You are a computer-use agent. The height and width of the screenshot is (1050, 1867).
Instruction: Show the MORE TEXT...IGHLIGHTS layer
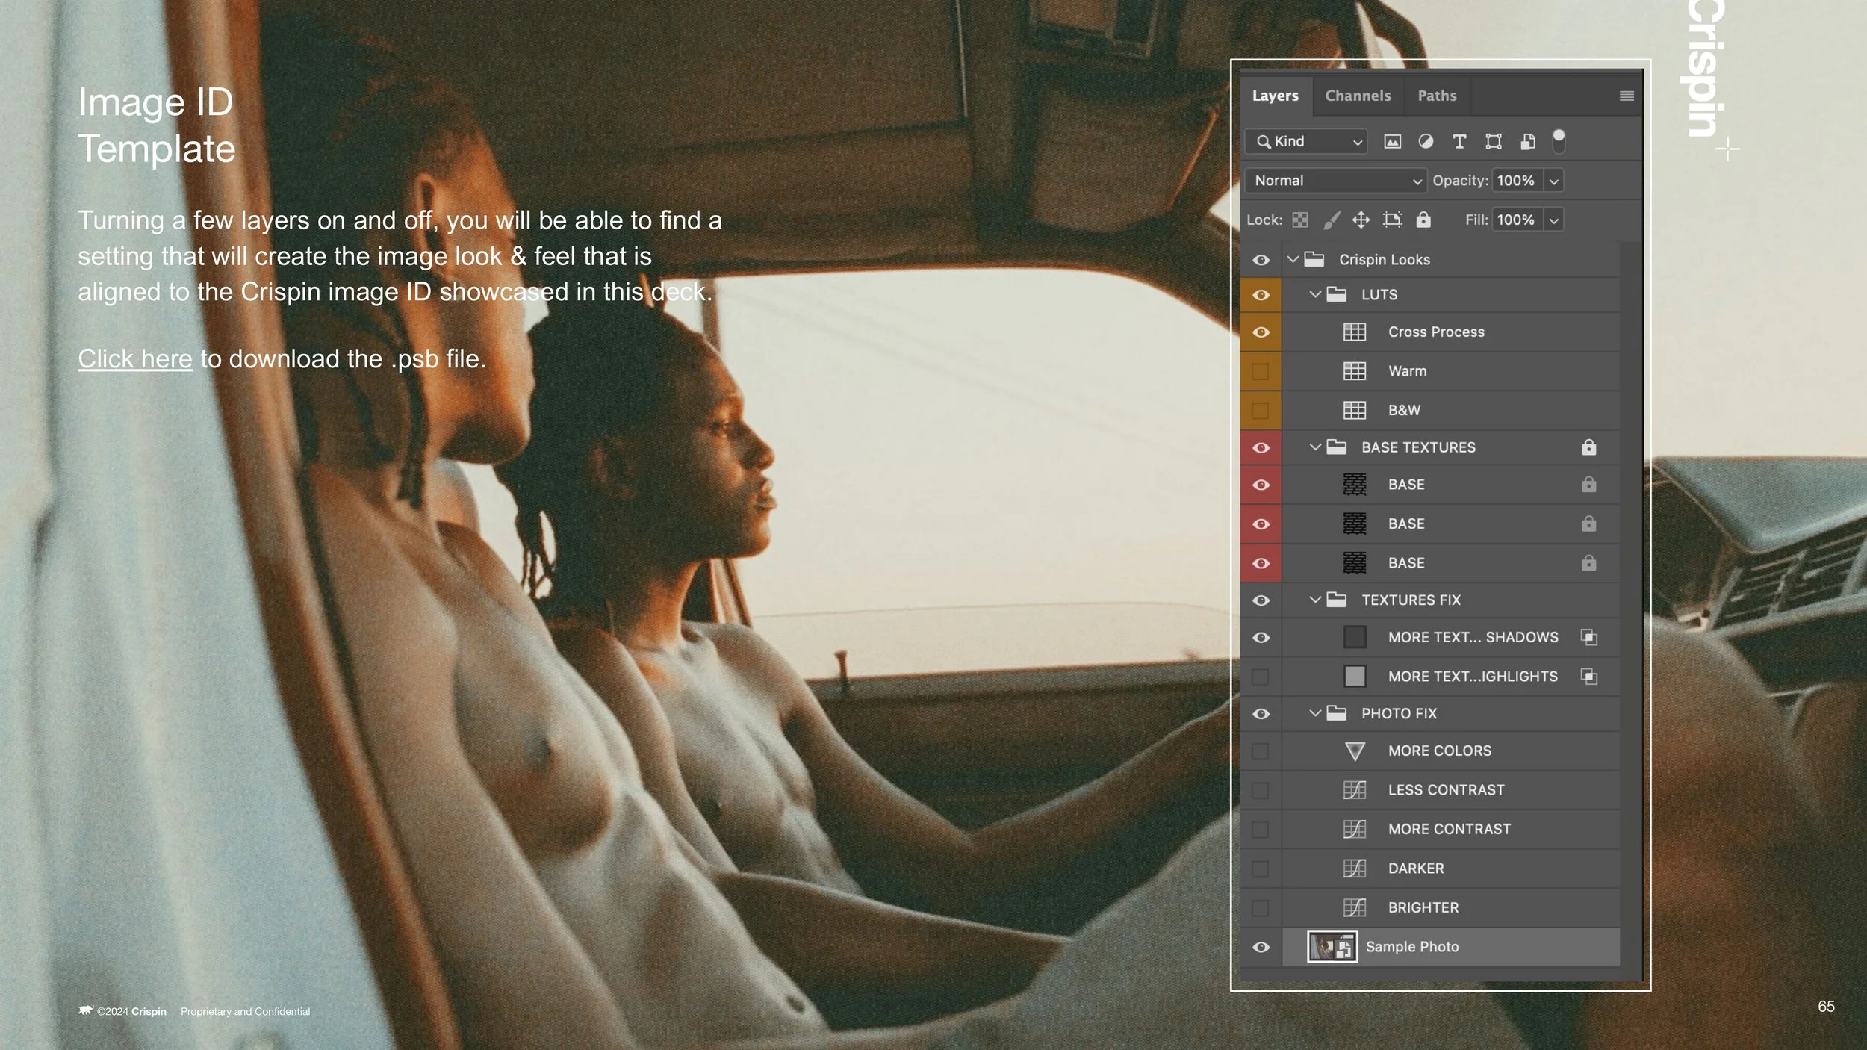(x=1260, y=677)
